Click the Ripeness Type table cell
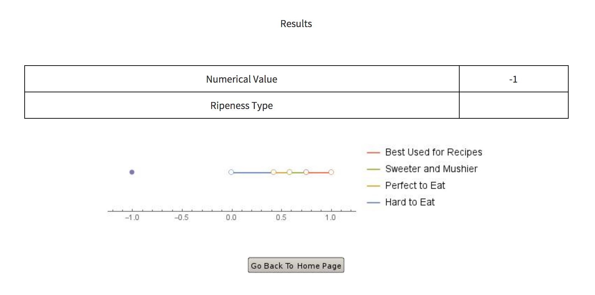This screenshot has width=595, height=295. pos(242,106)
